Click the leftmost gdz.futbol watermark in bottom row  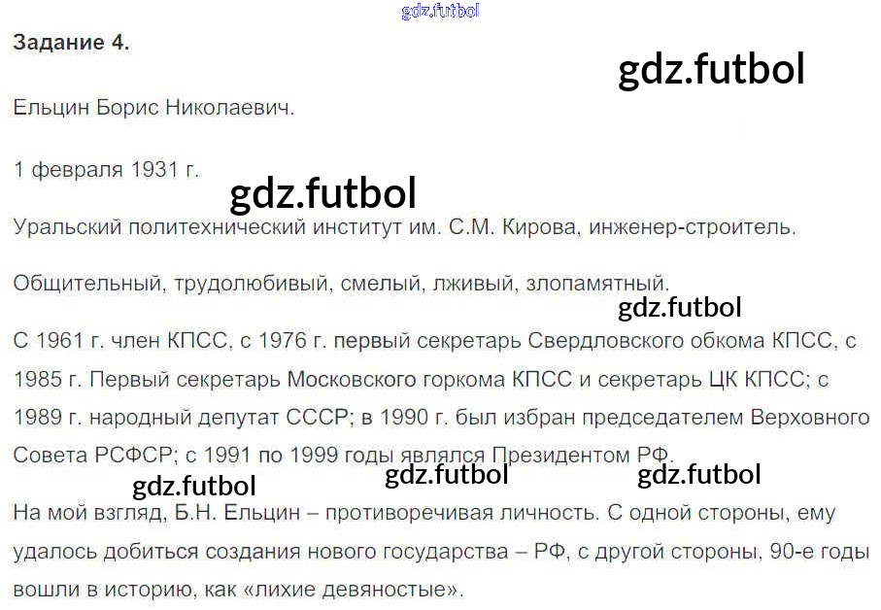193,486
